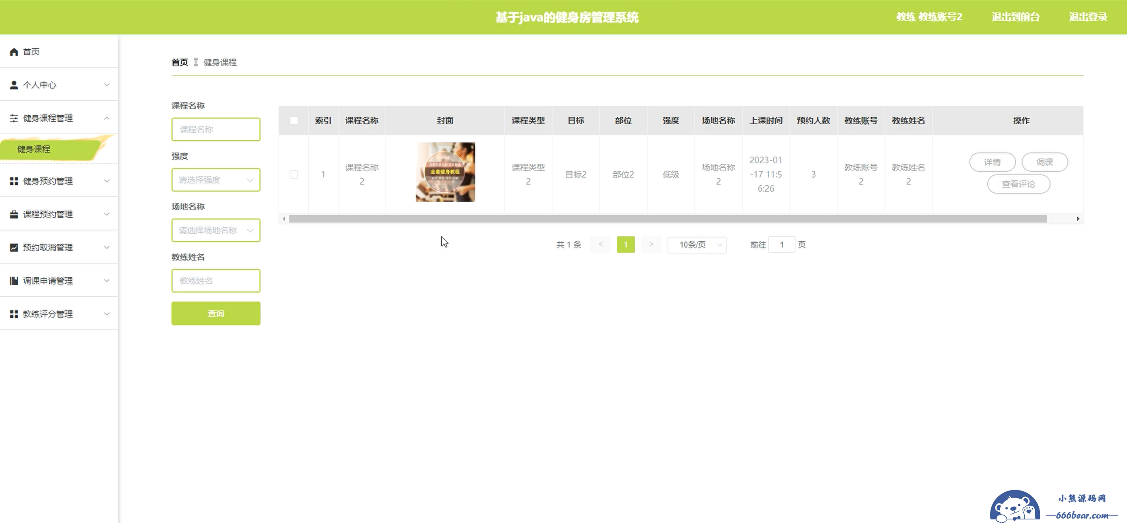Open the 请选择强度 dropdown
The image size is (1127, 523).
point(216,180)
